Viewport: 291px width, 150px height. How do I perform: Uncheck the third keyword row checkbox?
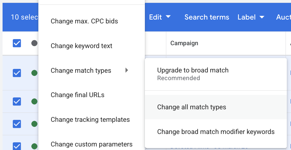pos(17,123)
